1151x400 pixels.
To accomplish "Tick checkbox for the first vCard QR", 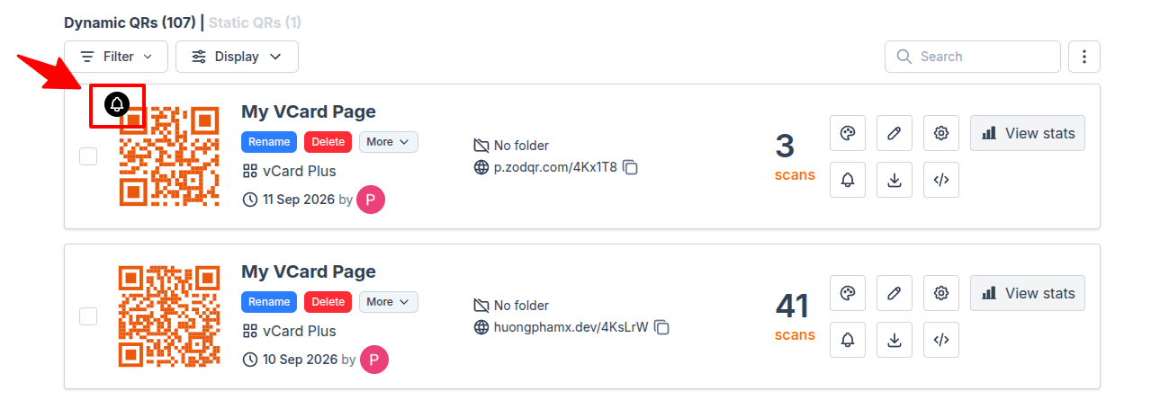I will click(x=88, y=156).
